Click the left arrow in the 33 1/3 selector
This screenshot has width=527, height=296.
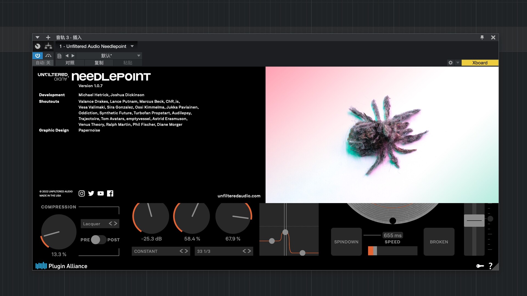pos(244,251)
